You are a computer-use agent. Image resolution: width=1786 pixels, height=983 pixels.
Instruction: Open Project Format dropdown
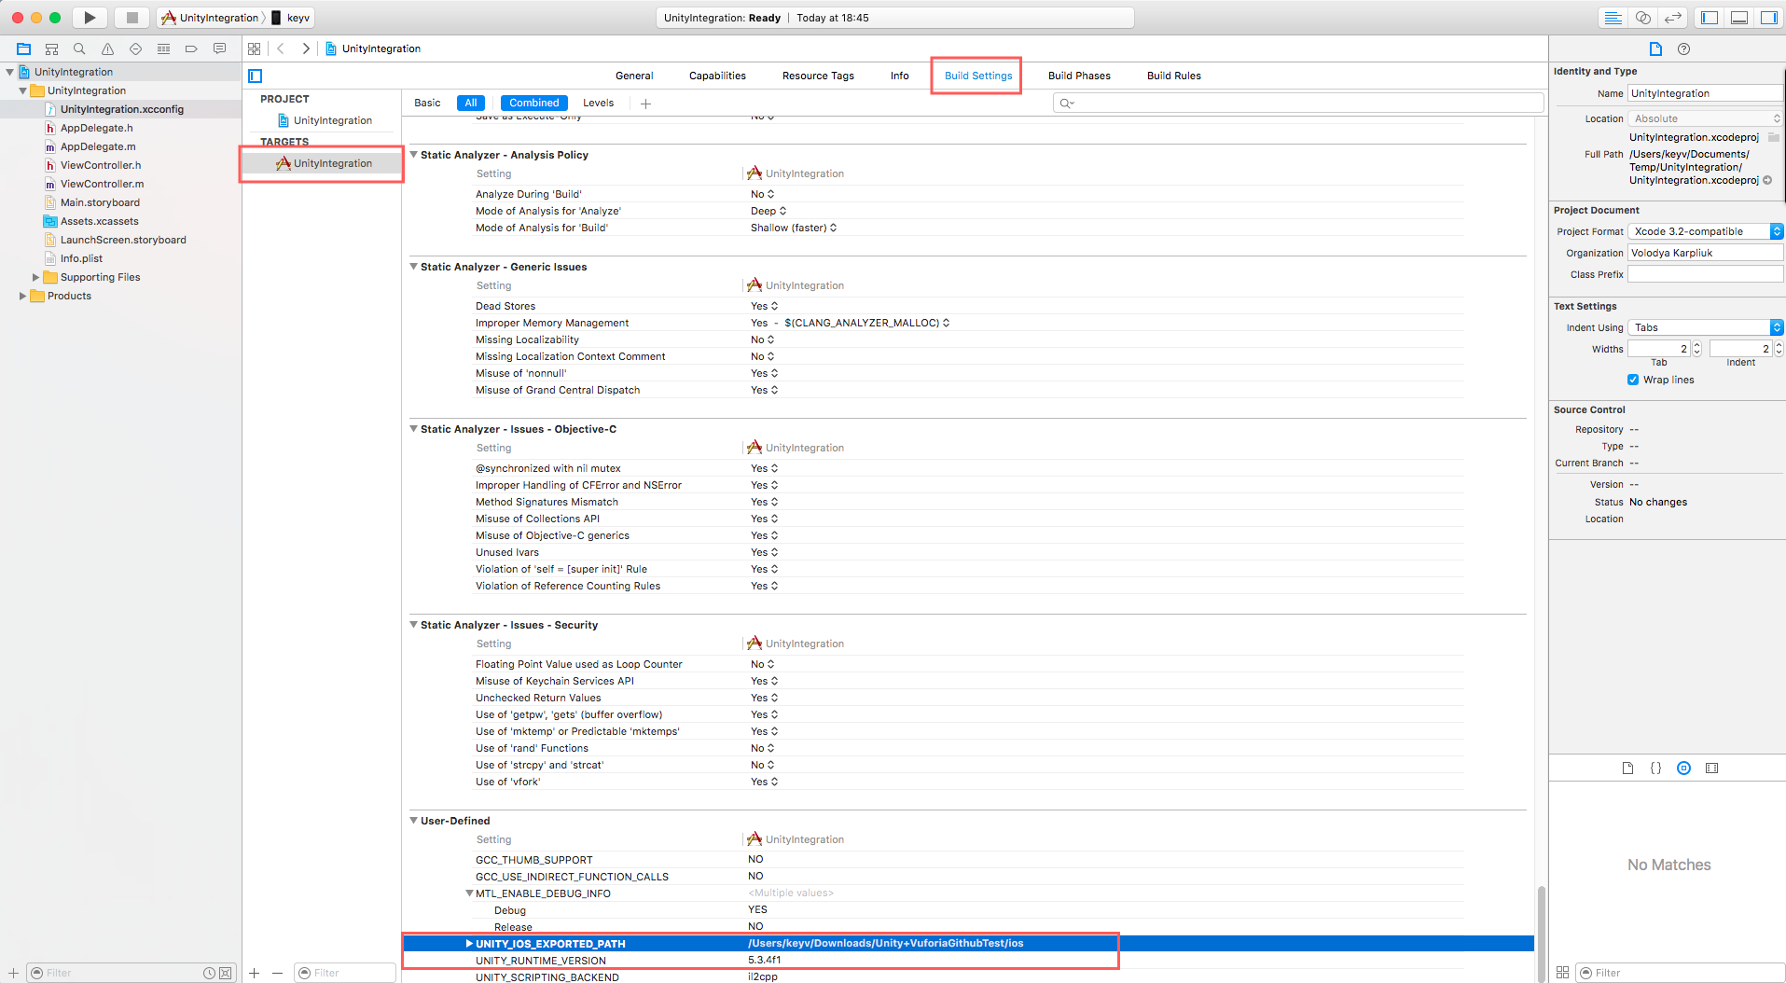pos(1706,231)
